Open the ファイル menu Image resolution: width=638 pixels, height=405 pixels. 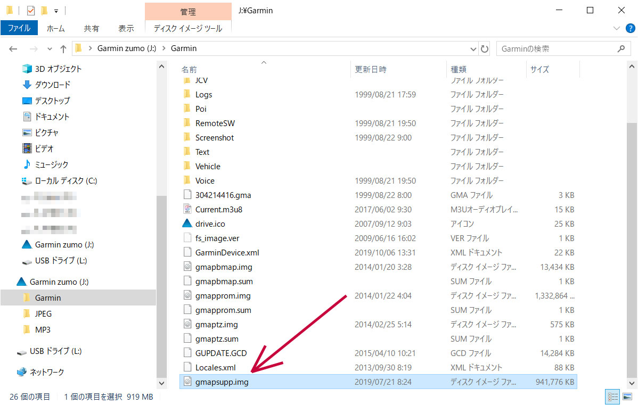click(x=19, y=28)
